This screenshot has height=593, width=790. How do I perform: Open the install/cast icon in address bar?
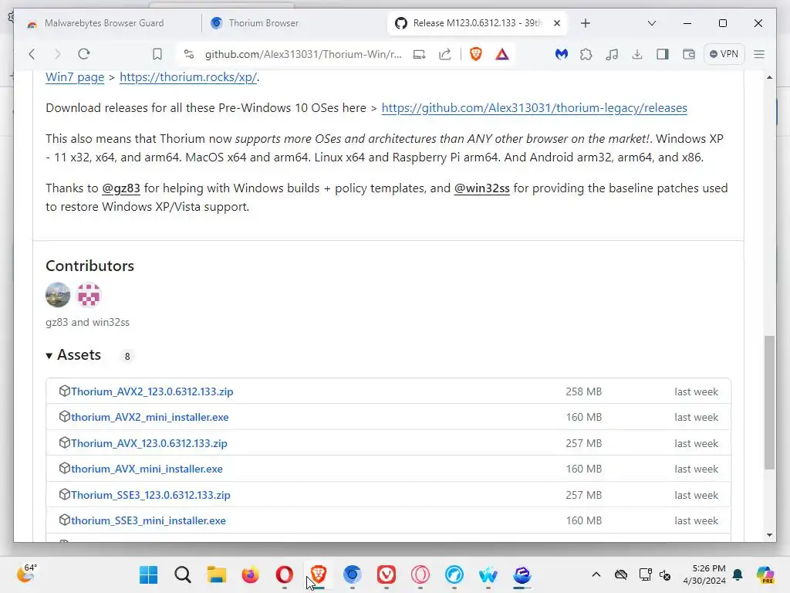pyautogui.click(x=419, y=54)
